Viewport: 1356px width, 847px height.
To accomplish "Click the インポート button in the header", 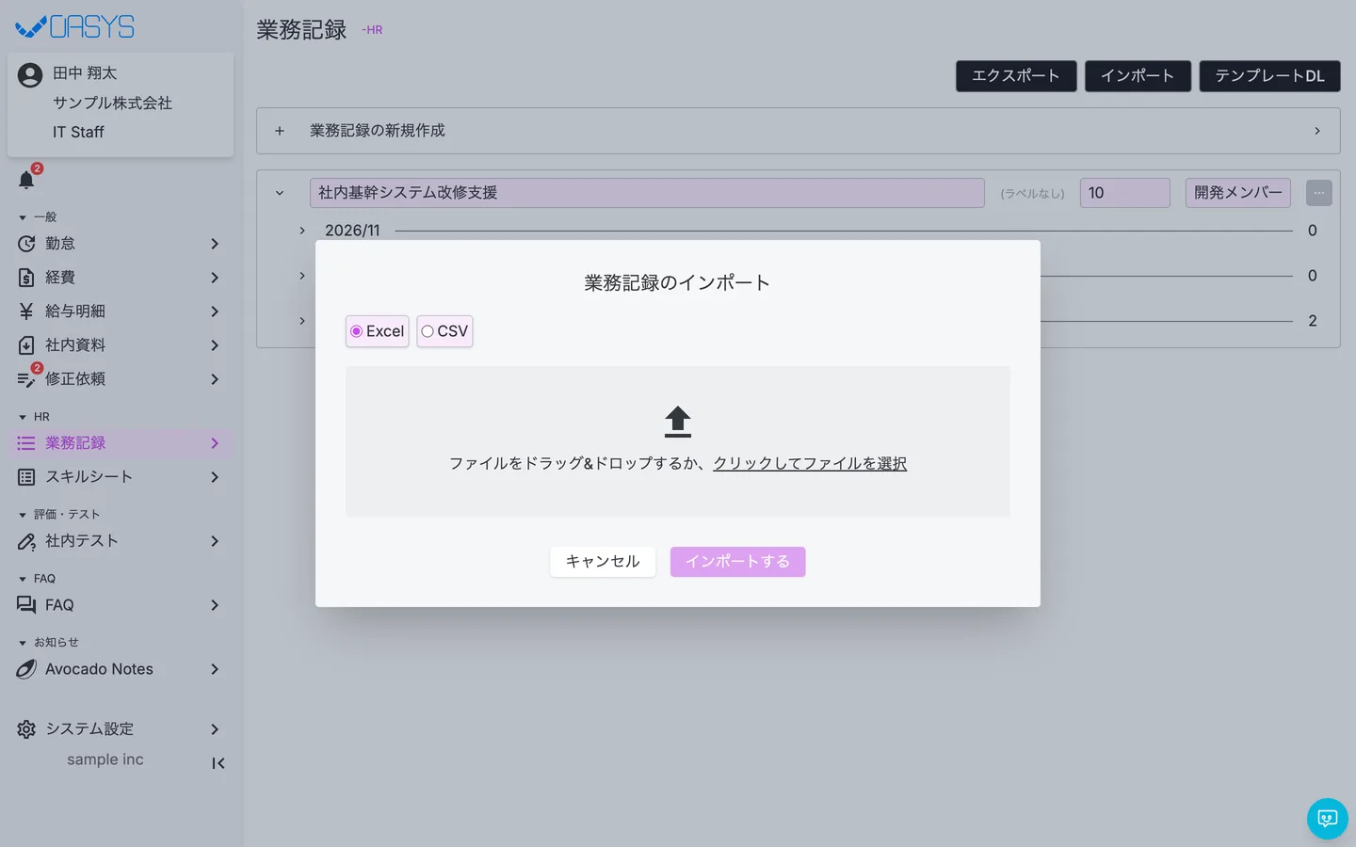I will pos(1138,76).
